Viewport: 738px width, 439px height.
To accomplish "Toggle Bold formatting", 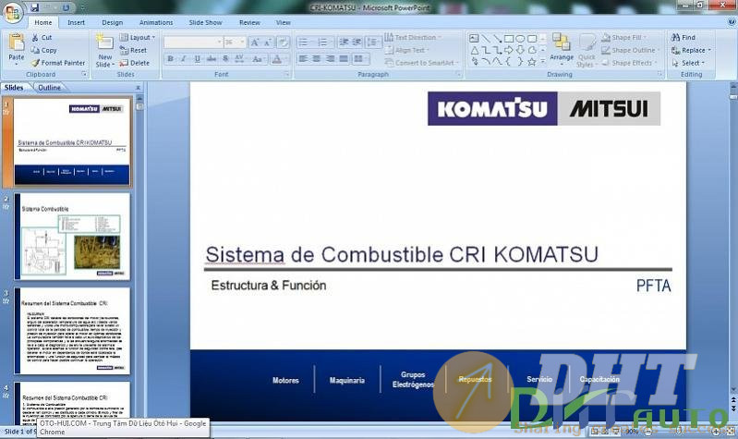I will 170,59.
